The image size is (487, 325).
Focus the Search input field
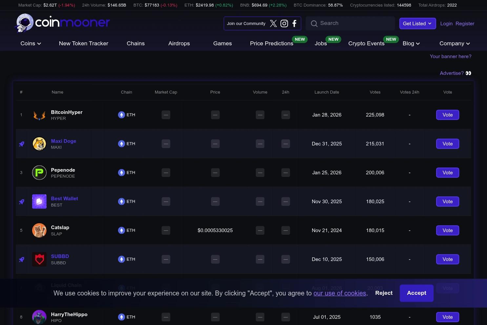[350, 24]
